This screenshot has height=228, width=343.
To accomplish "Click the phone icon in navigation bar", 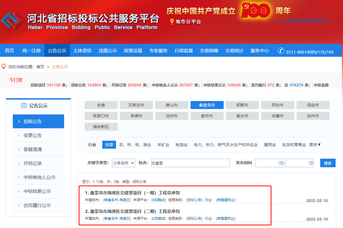I will click(281, 51).
